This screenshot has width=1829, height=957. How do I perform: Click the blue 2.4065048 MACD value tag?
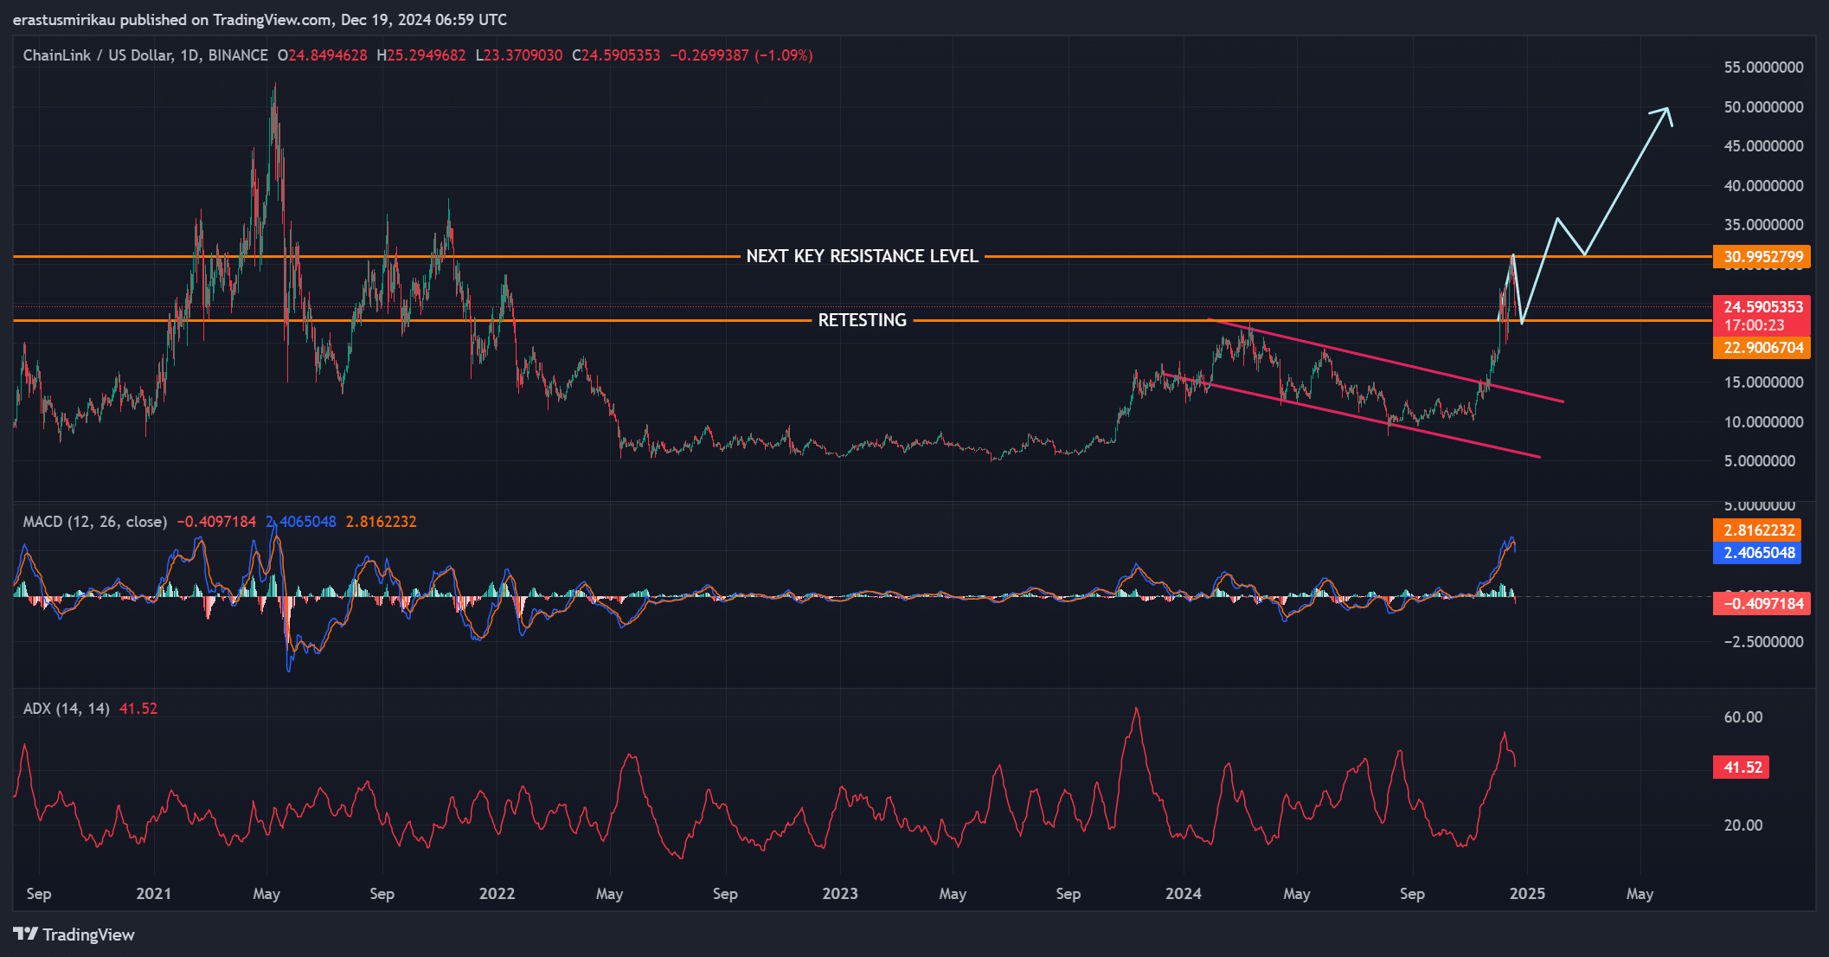coord(1757,553)
